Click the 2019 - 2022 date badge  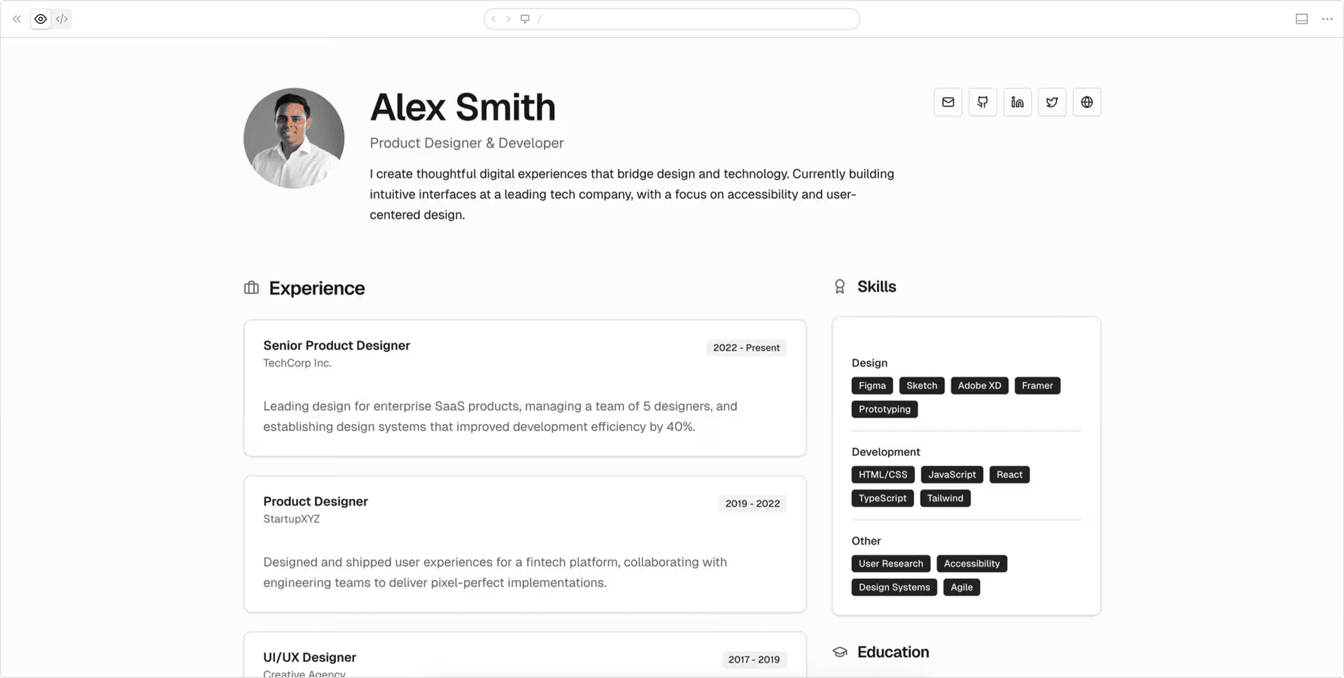coord(752,504)
